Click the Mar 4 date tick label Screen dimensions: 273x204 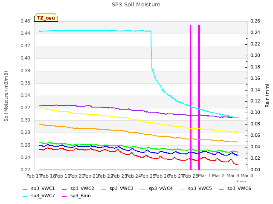[247, 176]
